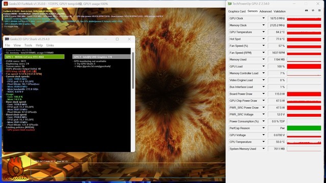Open the GPU Clock sensor dropdown
326x183 pixels.
[263, 18]
